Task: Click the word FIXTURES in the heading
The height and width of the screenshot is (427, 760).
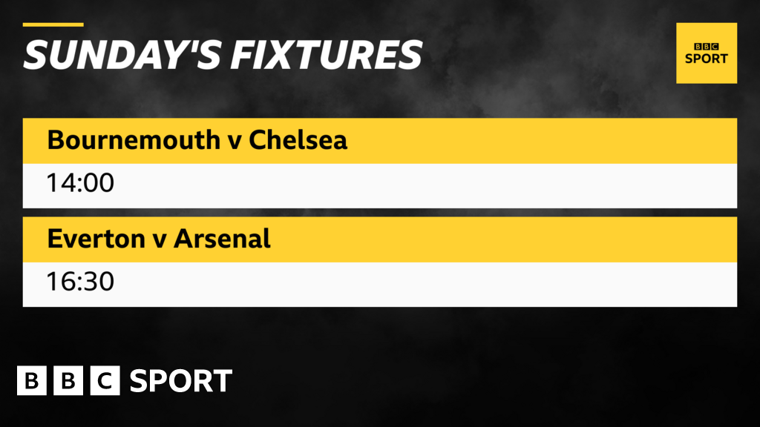Action: pos(327,54)
